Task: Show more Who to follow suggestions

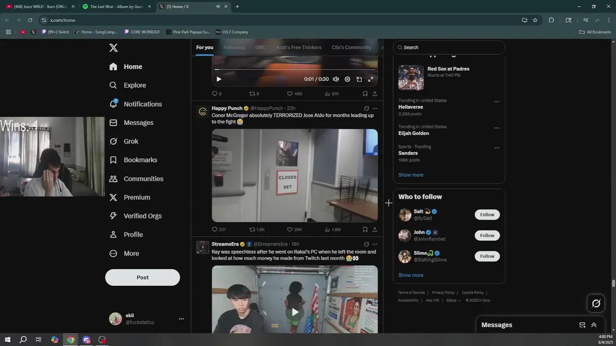Action: [411, 275]
